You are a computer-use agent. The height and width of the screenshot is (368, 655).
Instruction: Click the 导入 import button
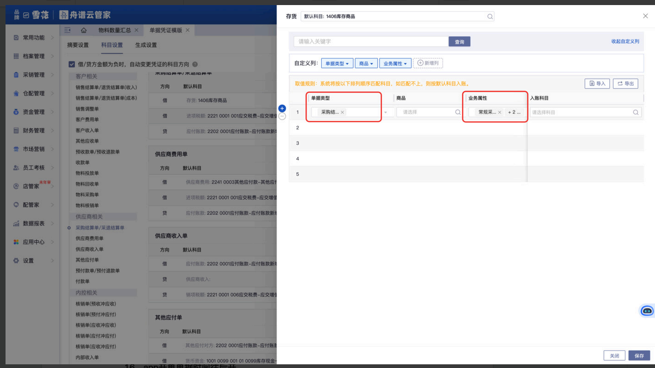[x=597, y=84]
